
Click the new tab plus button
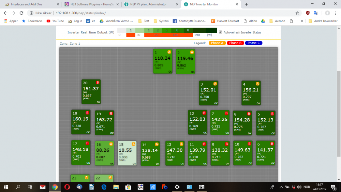[x=247, y=4]
